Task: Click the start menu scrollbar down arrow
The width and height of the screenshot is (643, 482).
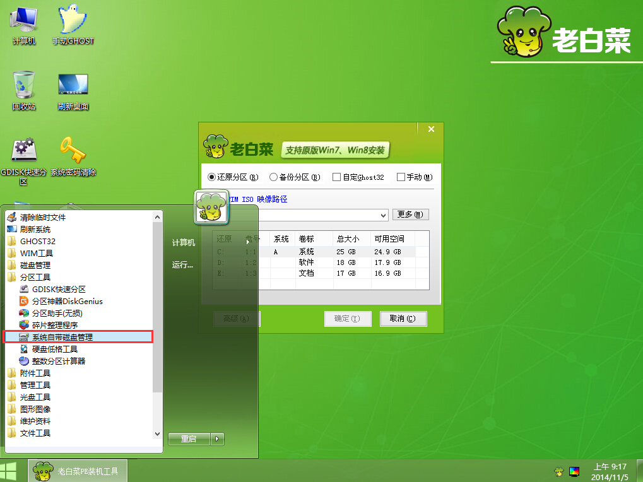Action: [158, 433]
